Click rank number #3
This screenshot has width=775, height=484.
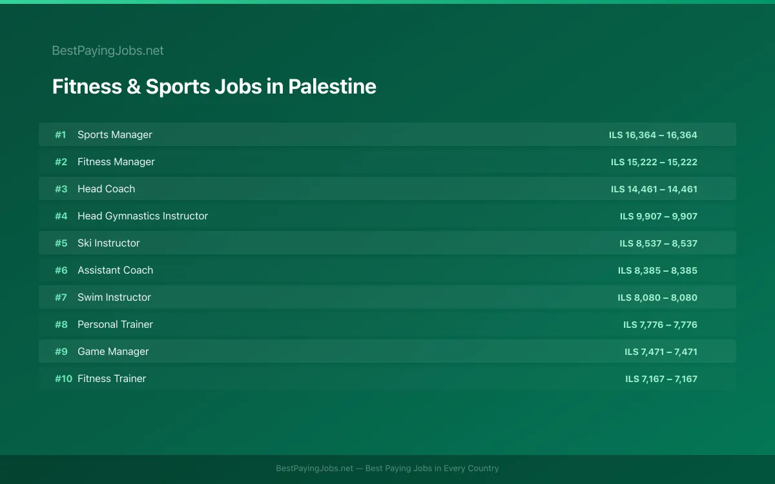pyautogui.click(x=61, y=189)
